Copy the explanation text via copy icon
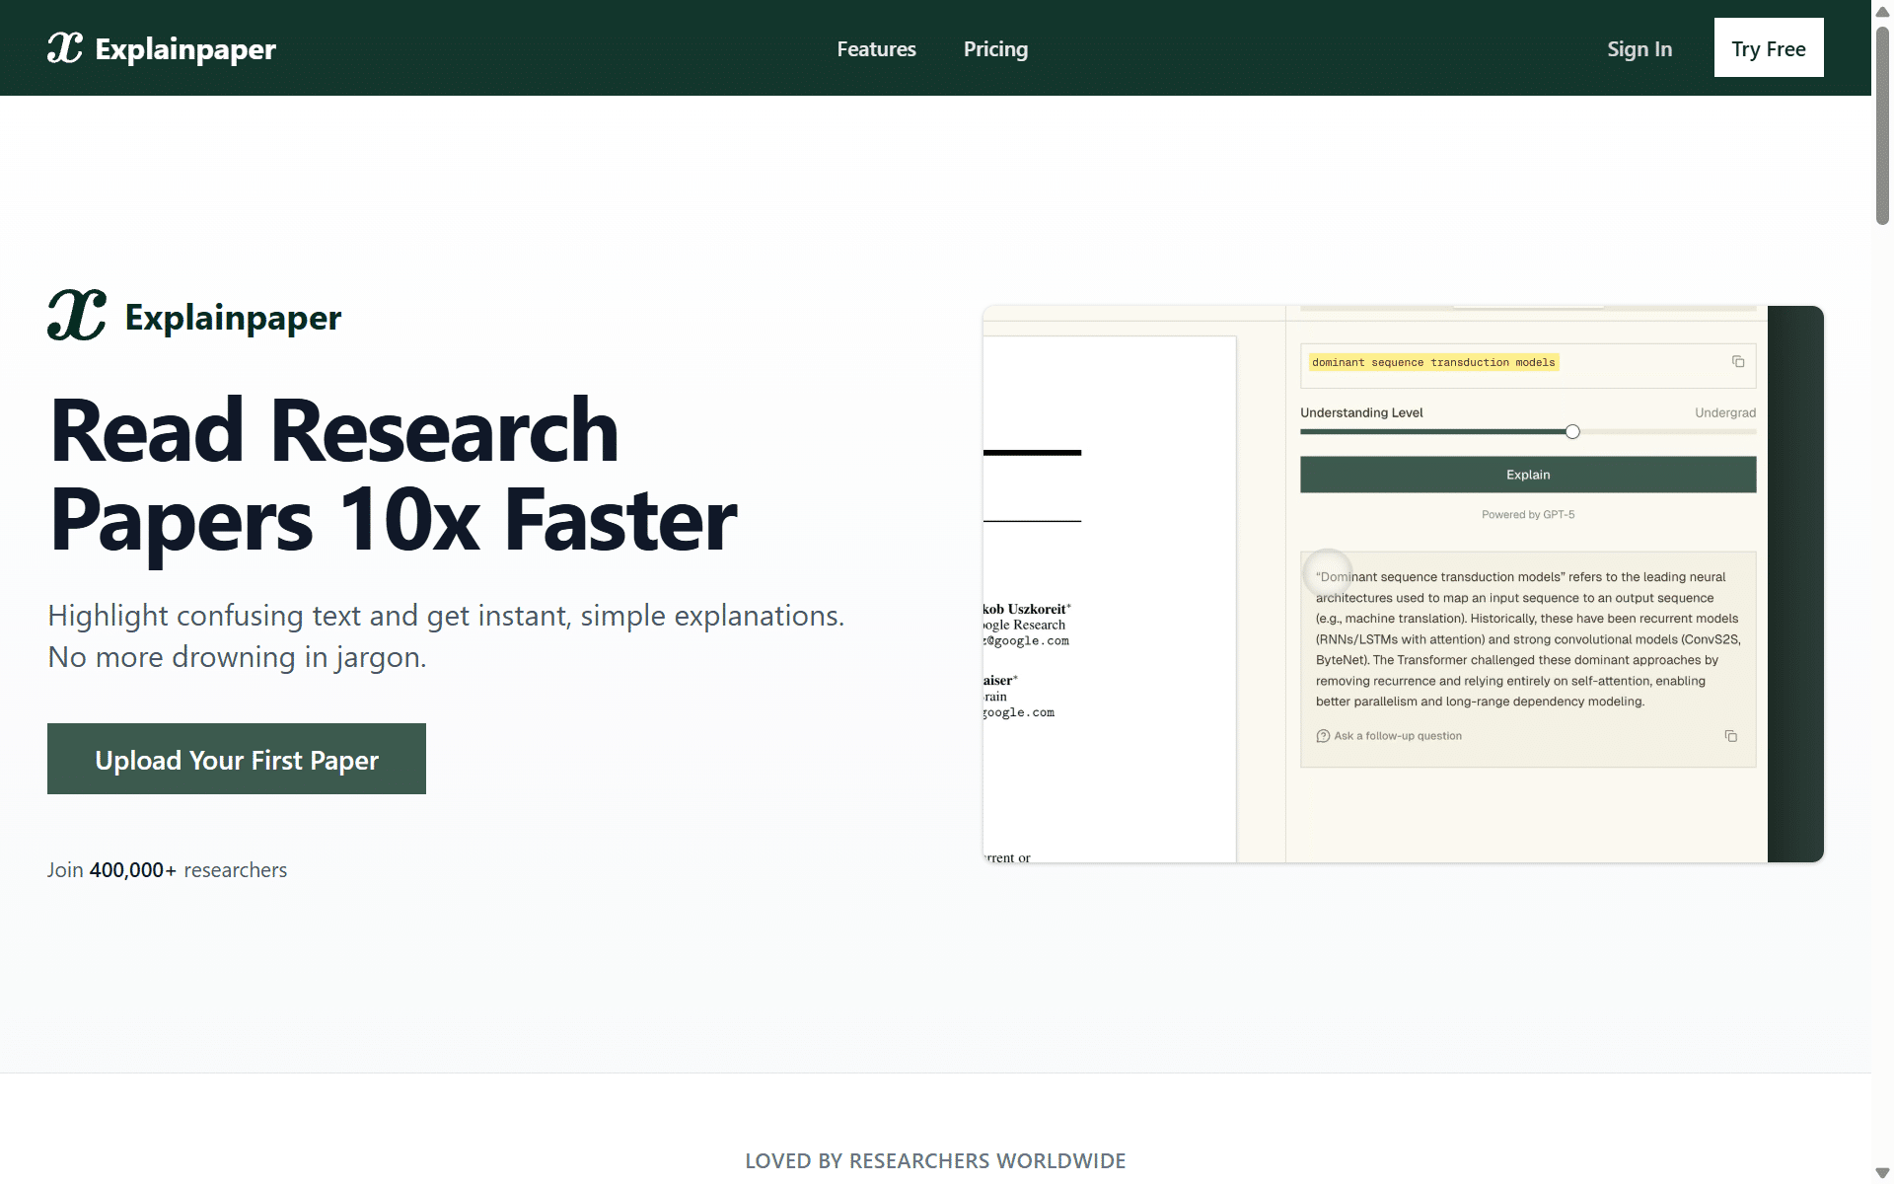 click(x=1730, y=736)
